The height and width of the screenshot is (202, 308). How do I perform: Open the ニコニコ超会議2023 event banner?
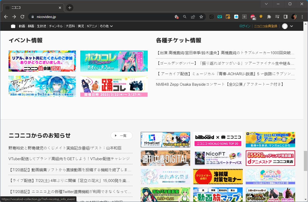tap(42, 61)
